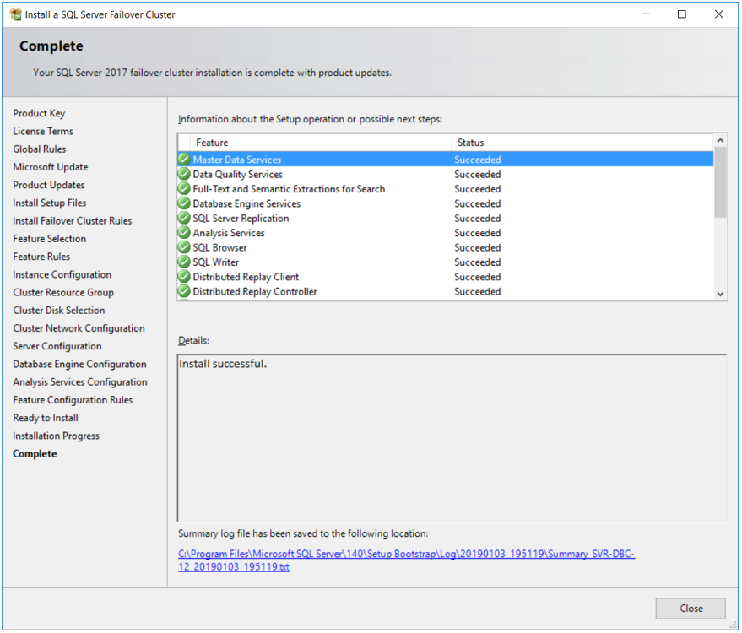Click the scroll up arrow of feature list
The height and width of the screenshot is (633, 742).
(720, 140)
